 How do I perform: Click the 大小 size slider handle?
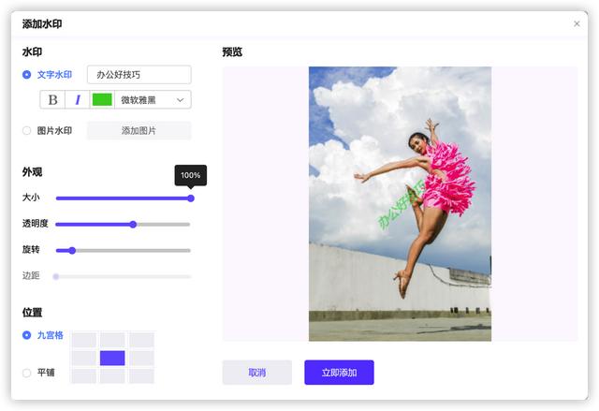click(x=191, y=198)
